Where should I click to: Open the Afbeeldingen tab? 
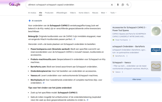(x=62, y=13)
